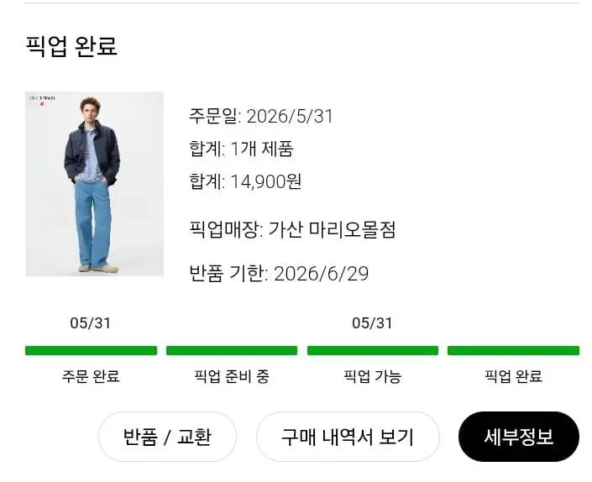This screenshot has width=592, height=482.
Task: Click the 주문일 2026/5/31 text
Action: [261, 116]
